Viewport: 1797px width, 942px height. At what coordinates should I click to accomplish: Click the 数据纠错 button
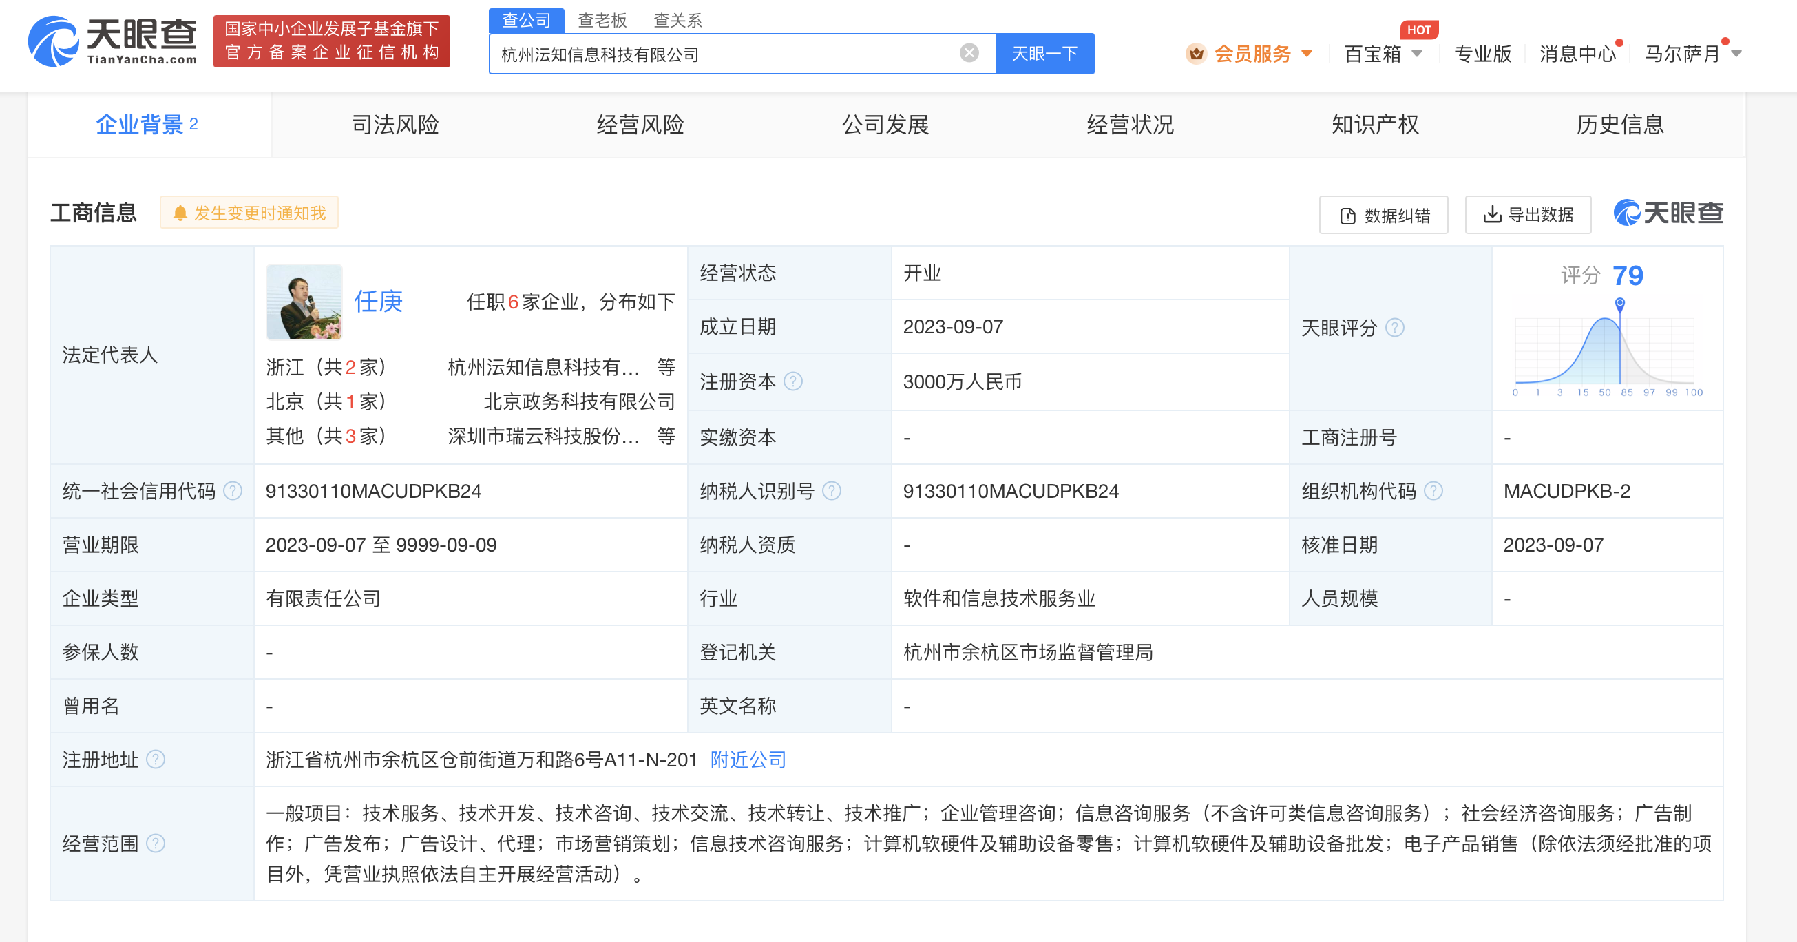(x=1383, y=215)
